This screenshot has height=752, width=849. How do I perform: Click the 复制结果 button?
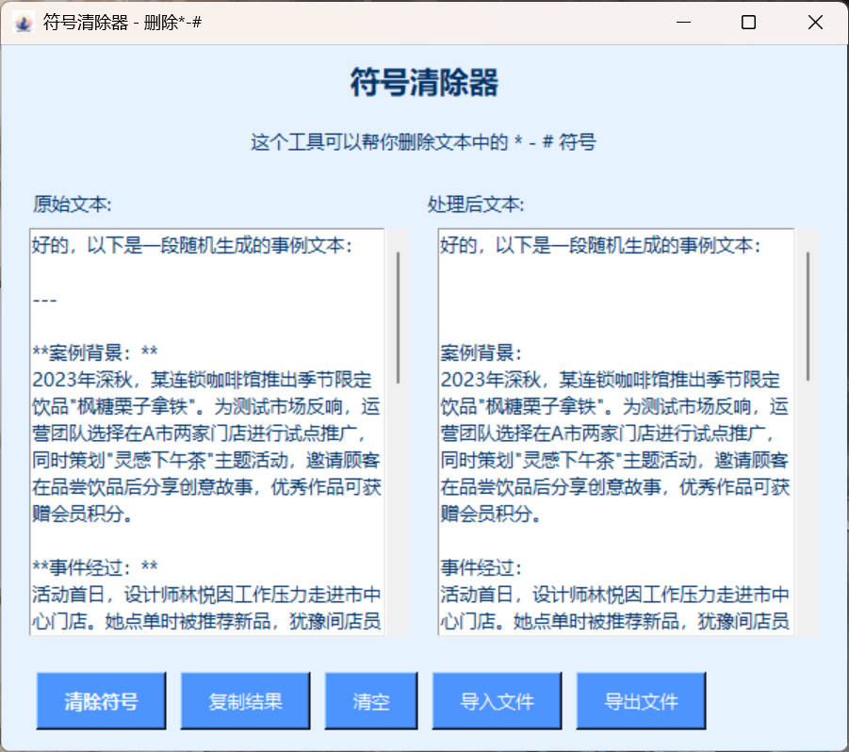245,700
